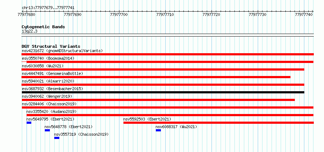Open nsv5592503 (Ebert2021) variant label

click(147, 119)
